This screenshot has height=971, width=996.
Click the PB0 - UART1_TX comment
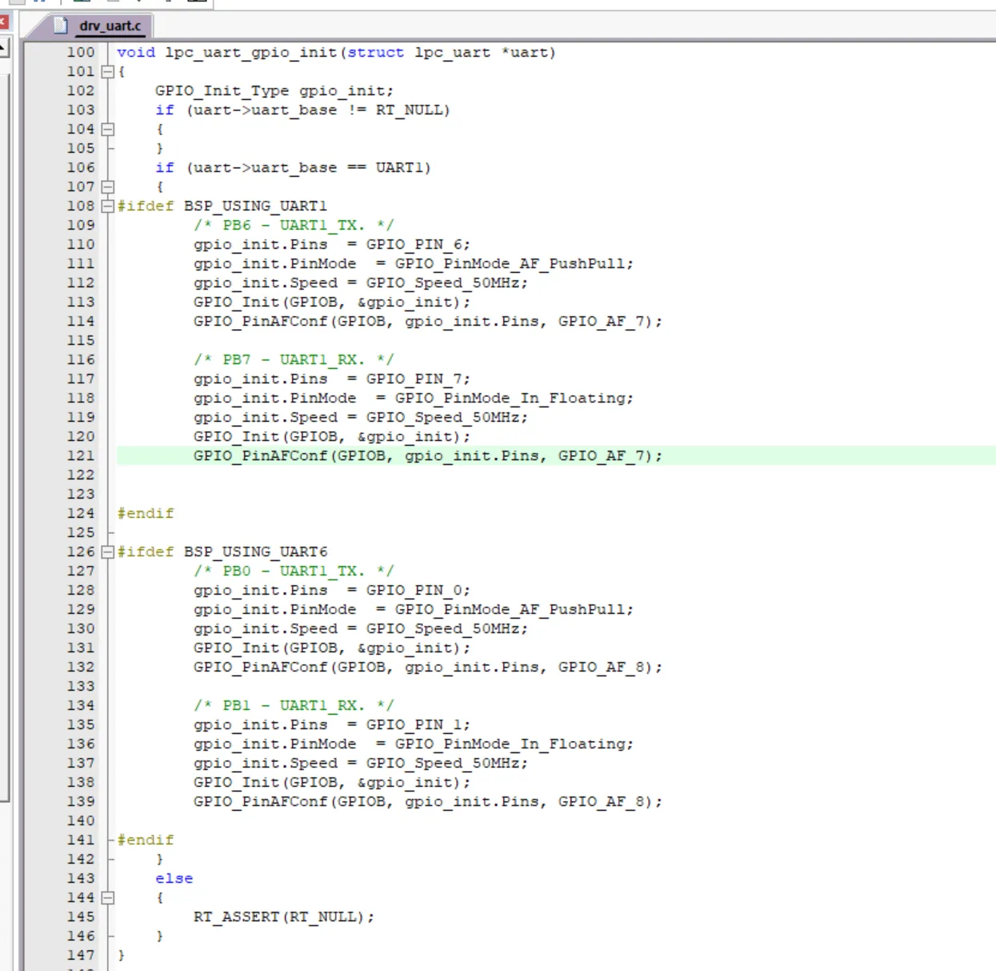(294, 571)
